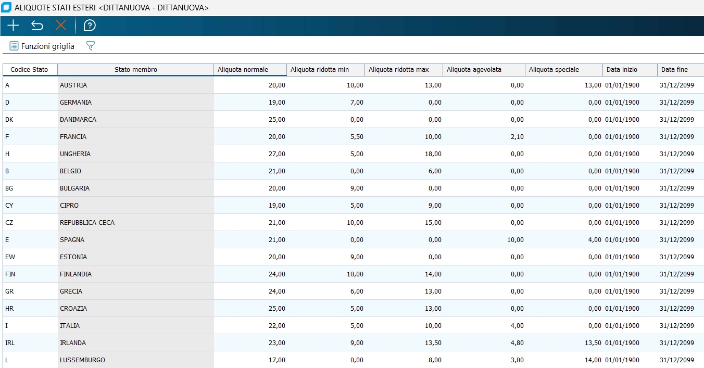704x368 pixels.
Task: Click Aliquota normale cell for GERMANIA
Action: 250,103
